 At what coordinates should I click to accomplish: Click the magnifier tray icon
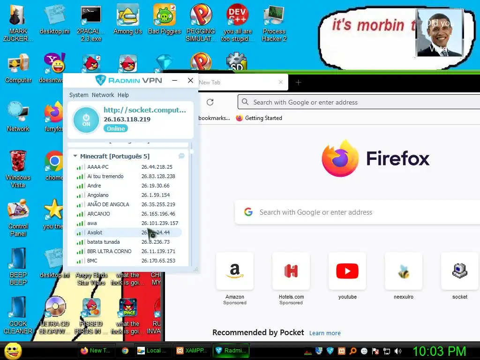coord(352,351)
